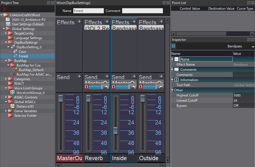Select the Forest DSP bus snapshot
The width and height of the screenshot is (255, 167).
23,56
